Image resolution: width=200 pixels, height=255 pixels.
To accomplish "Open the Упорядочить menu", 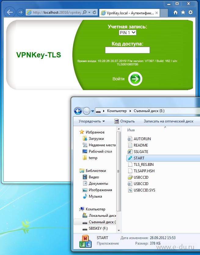I will [92, 121].
